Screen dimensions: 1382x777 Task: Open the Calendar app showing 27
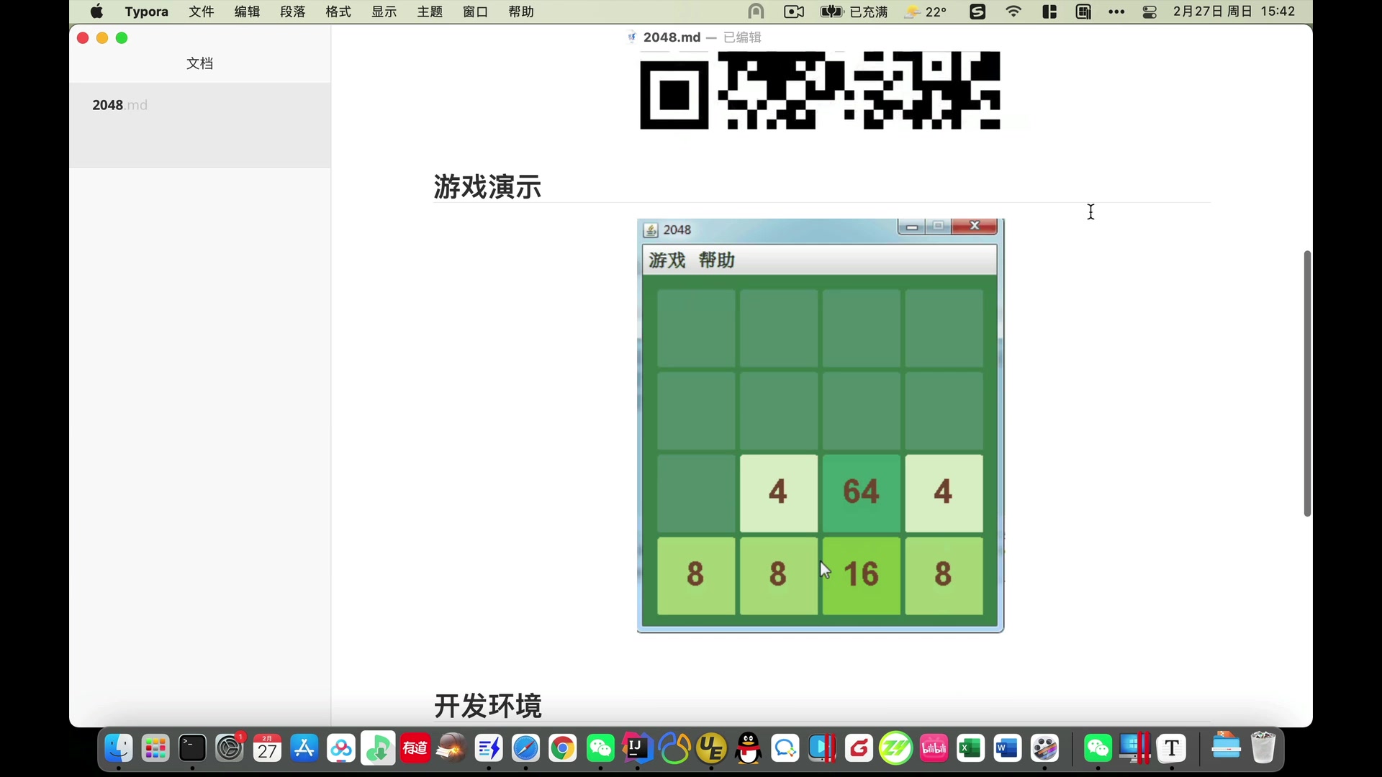(x=267, y=748)
